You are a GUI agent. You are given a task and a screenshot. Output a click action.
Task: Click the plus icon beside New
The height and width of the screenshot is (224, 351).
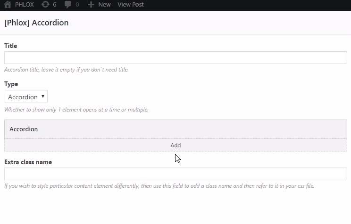(x=91, y=4)
